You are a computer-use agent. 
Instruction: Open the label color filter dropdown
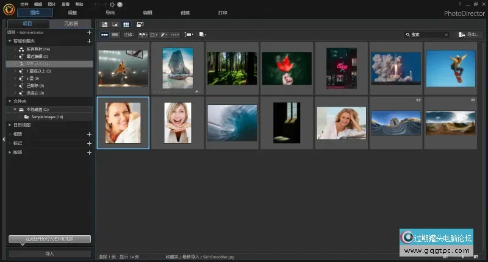pos(154,35)
